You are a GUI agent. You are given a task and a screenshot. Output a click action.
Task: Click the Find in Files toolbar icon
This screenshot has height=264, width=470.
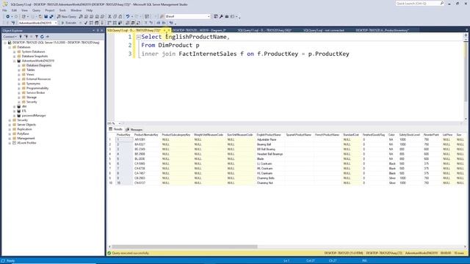click(162, 16)
